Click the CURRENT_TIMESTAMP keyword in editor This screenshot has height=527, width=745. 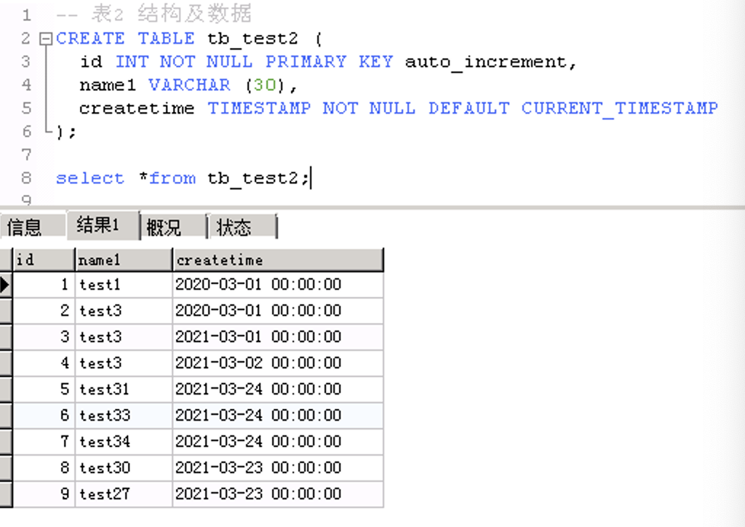[x=620, y=108]
